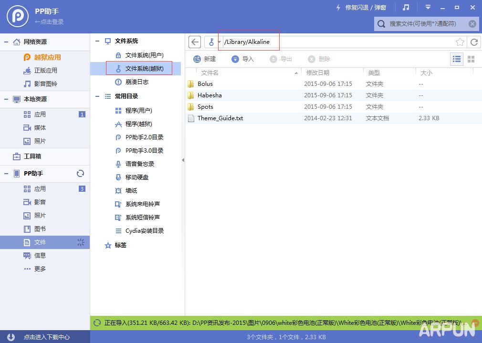Switch to thumbnail grid view

[471, 59]
